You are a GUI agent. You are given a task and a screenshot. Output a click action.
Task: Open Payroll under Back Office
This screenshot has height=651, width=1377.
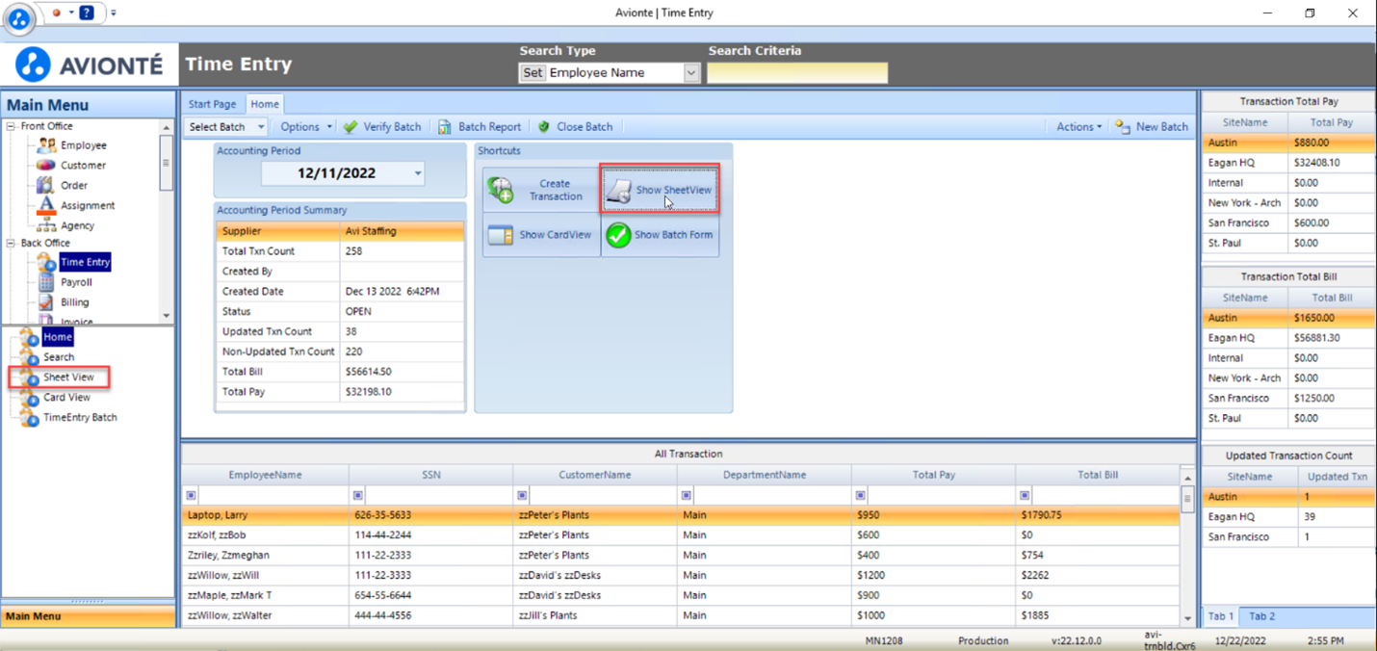(76, 282)
